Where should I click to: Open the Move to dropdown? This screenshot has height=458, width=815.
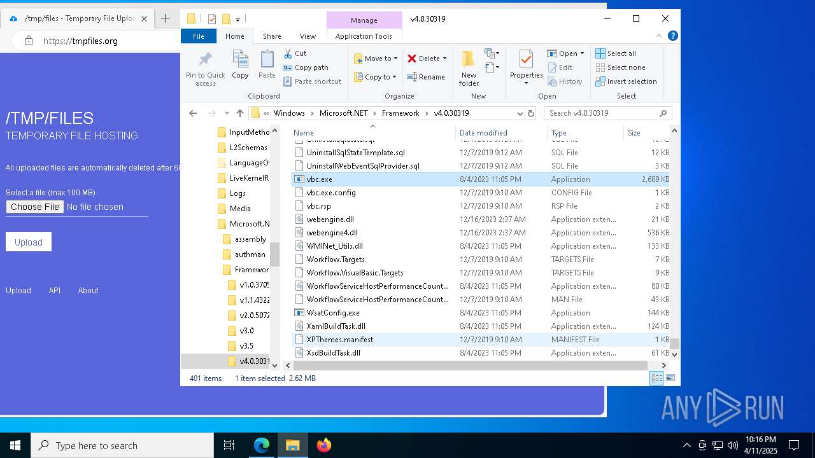[376, 59]
